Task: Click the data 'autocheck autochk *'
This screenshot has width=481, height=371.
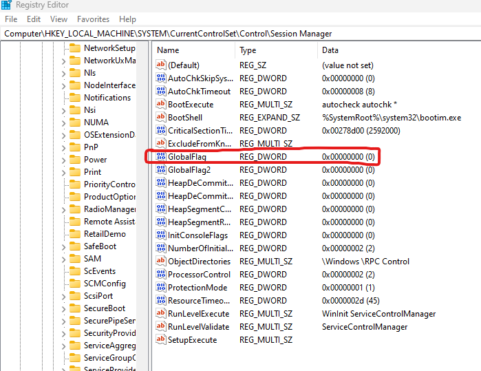Action: pyautogui.click(x=359, y=105)
